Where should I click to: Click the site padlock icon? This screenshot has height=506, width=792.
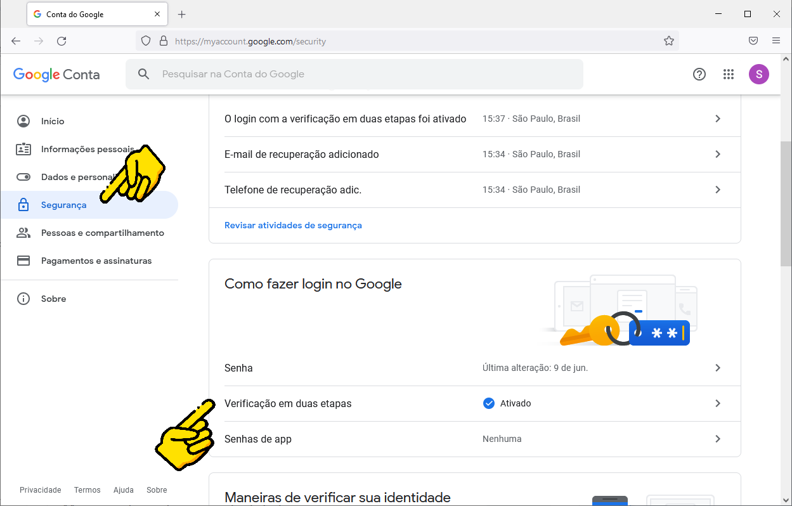click(x=163, y=41)
